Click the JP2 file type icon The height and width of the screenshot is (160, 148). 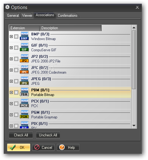[24, 59]
